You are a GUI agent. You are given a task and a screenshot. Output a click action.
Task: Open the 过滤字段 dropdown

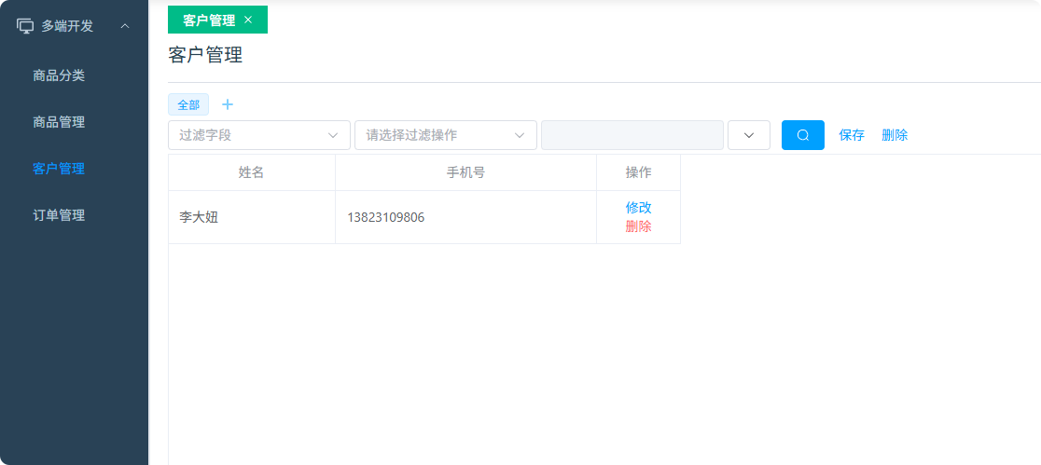coord(258,135)
